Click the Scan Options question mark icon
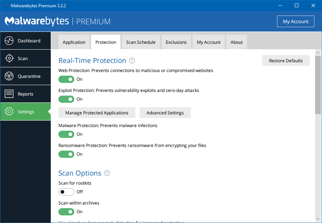 (107, 173)
